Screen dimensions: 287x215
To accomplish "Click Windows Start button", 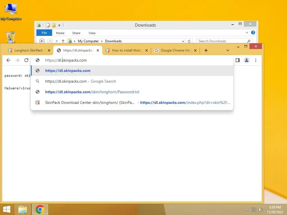I will coord(7,209).
